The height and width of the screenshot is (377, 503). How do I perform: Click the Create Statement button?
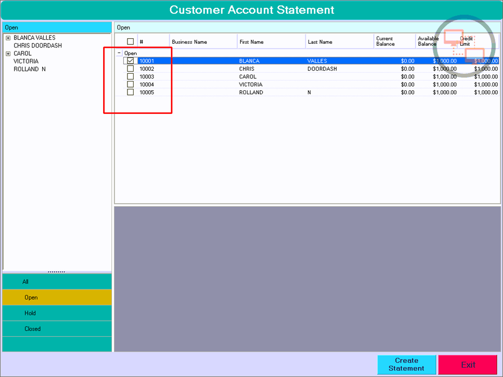(407, 365)
